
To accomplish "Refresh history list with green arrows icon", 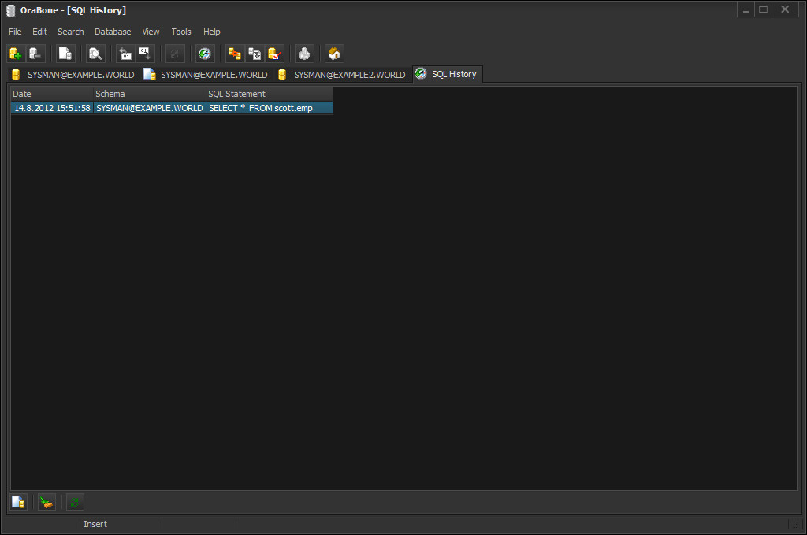I will (75, 502).
